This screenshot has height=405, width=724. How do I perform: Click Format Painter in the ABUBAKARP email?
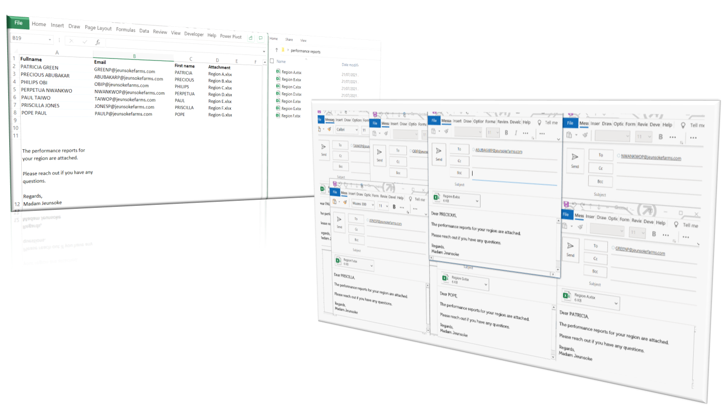click(446, 132)
